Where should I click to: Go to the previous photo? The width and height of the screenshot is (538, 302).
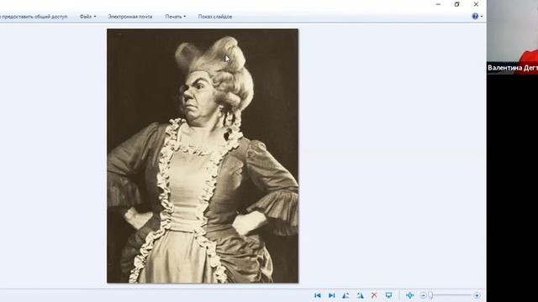pyautogui.click(x=318, y=295)
